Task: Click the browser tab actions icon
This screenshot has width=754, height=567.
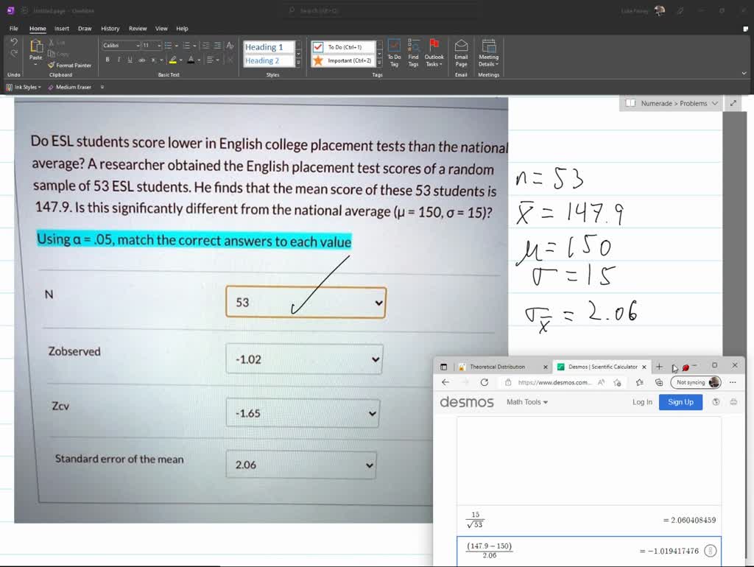Action: (443, 367)
